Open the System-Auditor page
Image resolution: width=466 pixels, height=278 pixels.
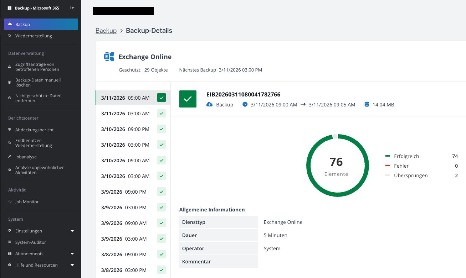tap(31, 242)
